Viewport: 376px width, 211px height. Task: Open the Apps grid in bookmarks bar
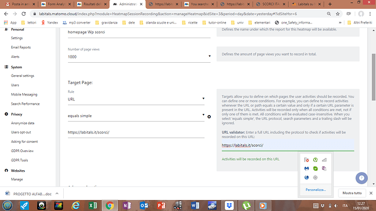[x=6, y=22]
